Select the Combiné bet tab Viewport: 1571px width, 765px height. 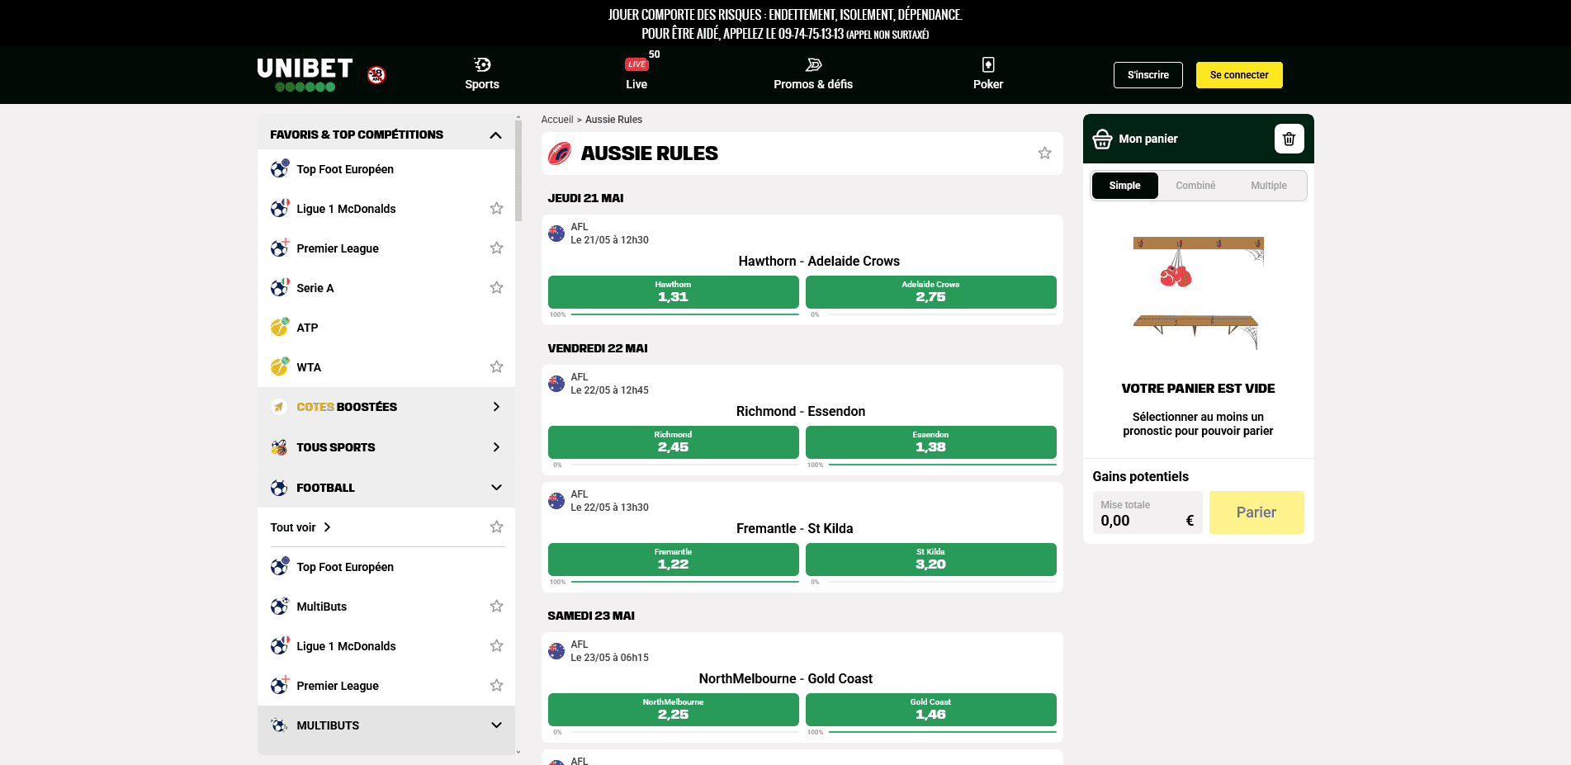click(x=1195, y=186)
